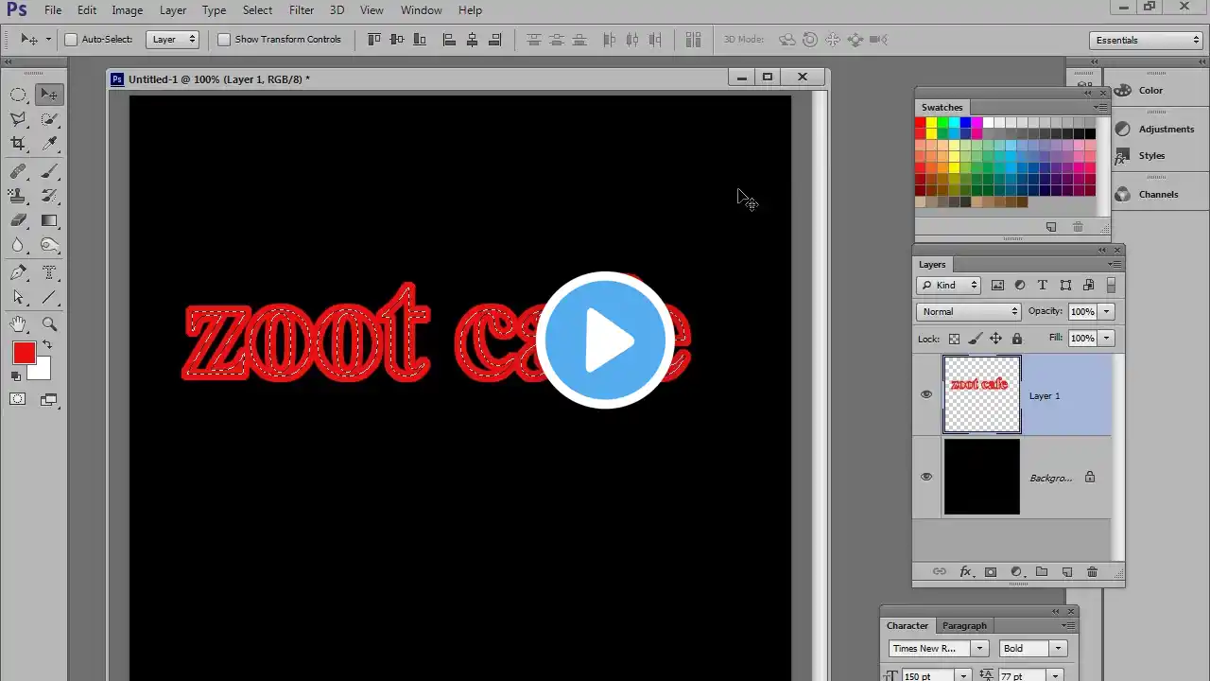Open the layer filter Kind dropdown
Image resolution: width=1210 pixels, height=681 pixels.
click(949, 285)
